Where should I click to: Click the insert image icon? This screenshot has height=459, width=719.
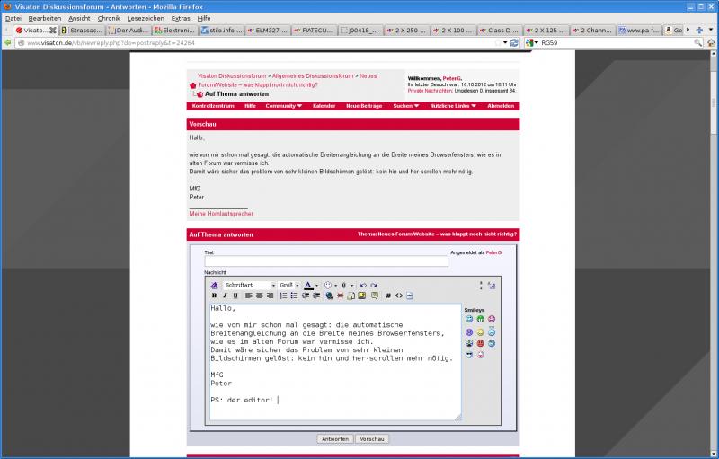pyautogui.click(x=361, y=295)
